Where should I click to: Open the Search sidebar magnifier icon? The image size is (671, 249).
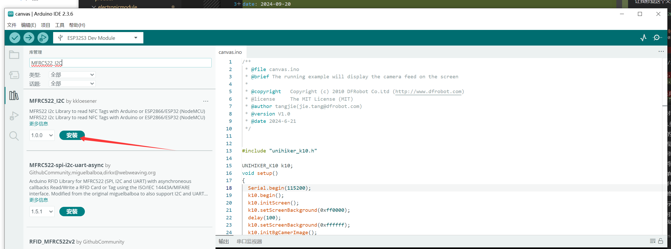pyautogui.click(x=14, y=136)
